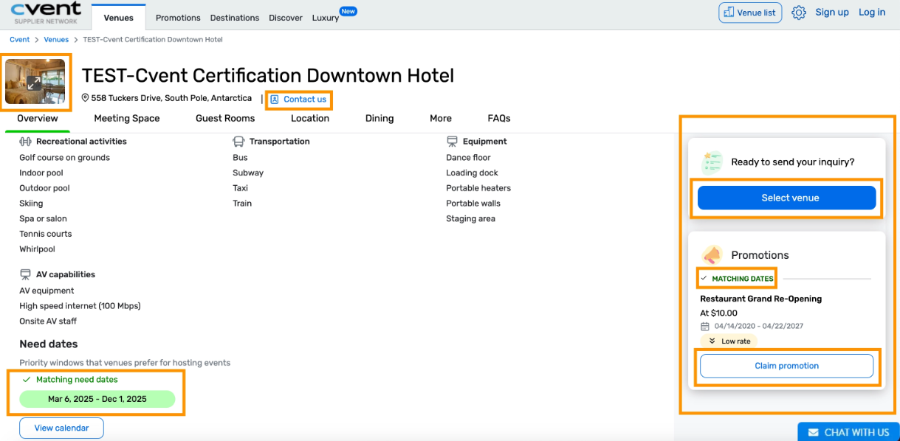The width and height of the screenshot is (900, 441).
Task: Open the settings gear icon
Action: point(798,13)
